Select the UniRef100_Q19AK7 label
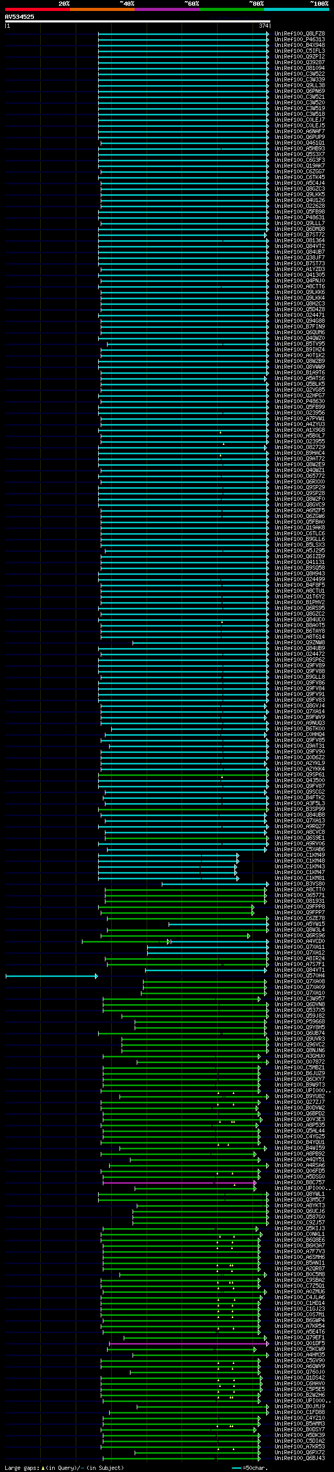 (300, 166)
